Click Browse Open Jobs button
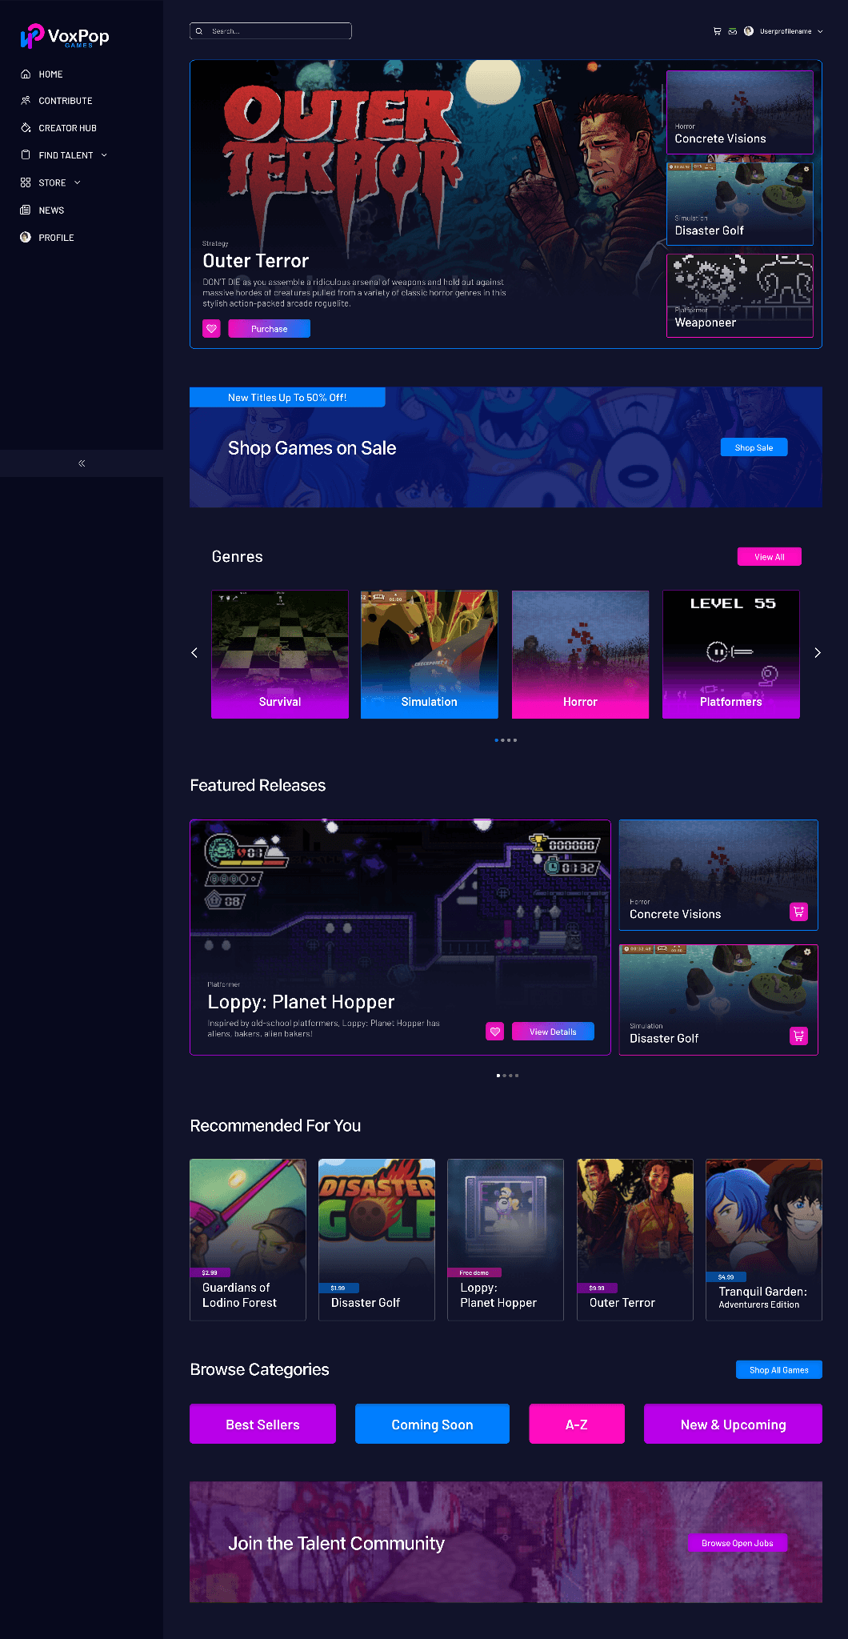Image resolution: width=848 pixels, height=1639 pixels. tap(738, 1543)
